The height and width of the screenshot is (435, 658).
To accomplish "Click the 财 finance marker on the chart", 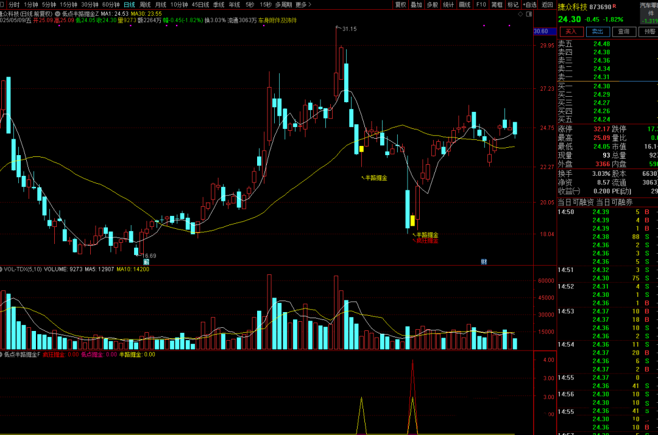I will 483,262.
